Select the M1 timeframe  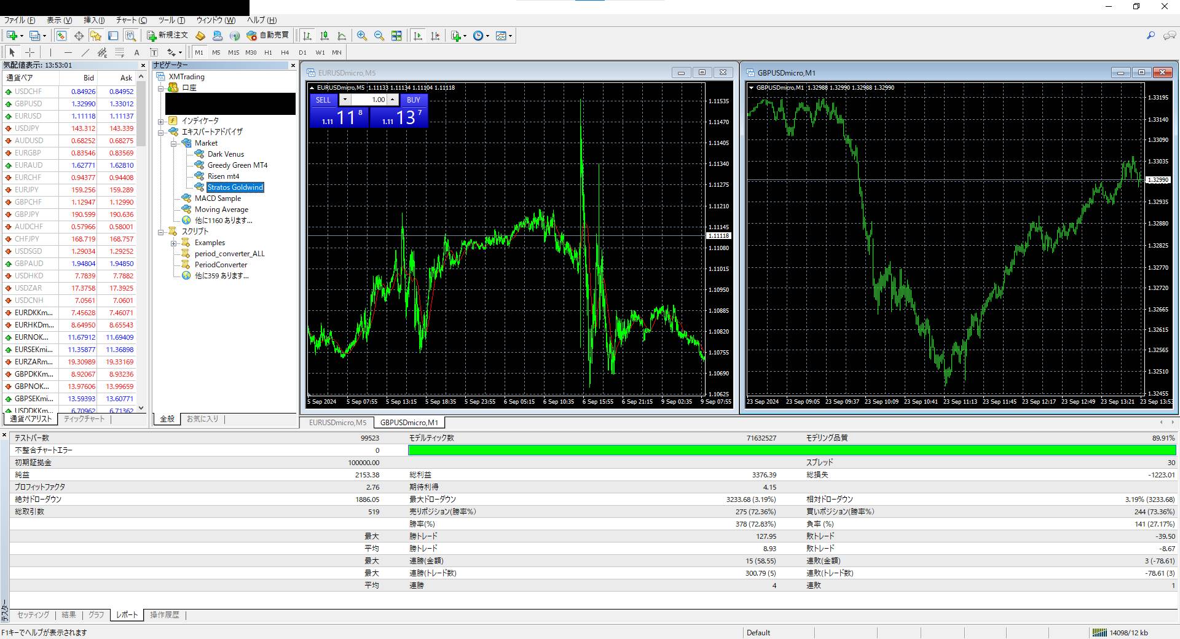tap(199, 52)
